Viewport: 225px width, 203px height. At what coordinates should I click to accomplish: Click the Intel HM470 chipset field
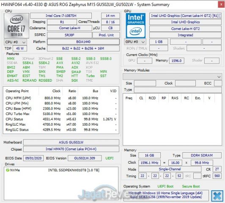71,149
